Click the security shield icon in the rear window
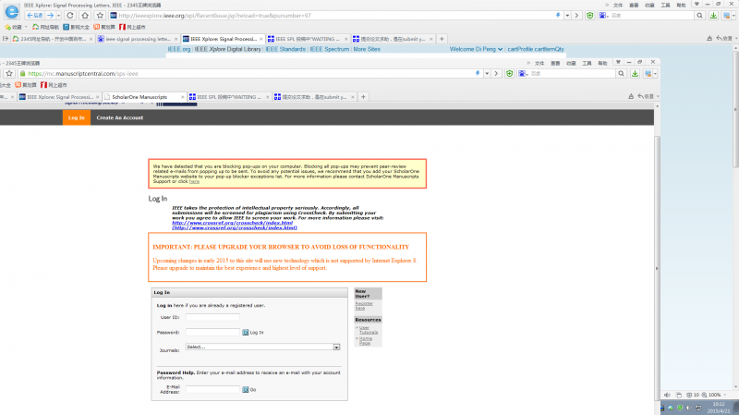The height and width of the screenshot is (415, 739). point(589,16)
